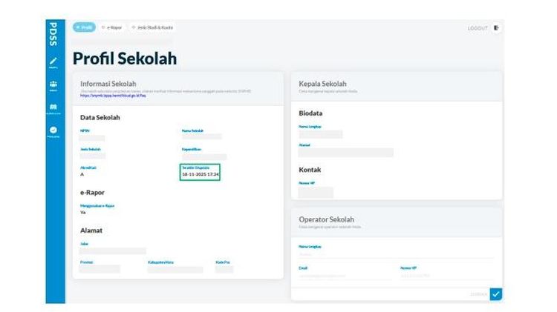Click the PDSS logo in sidebar

click(53, 33)
